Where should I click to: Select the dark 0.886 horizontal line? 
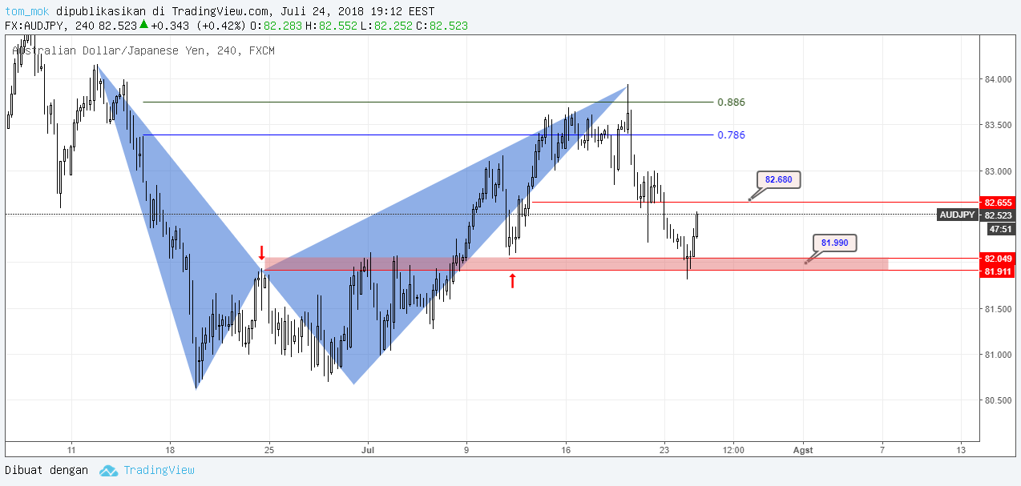pyautogui.click(x=428, y=102)
